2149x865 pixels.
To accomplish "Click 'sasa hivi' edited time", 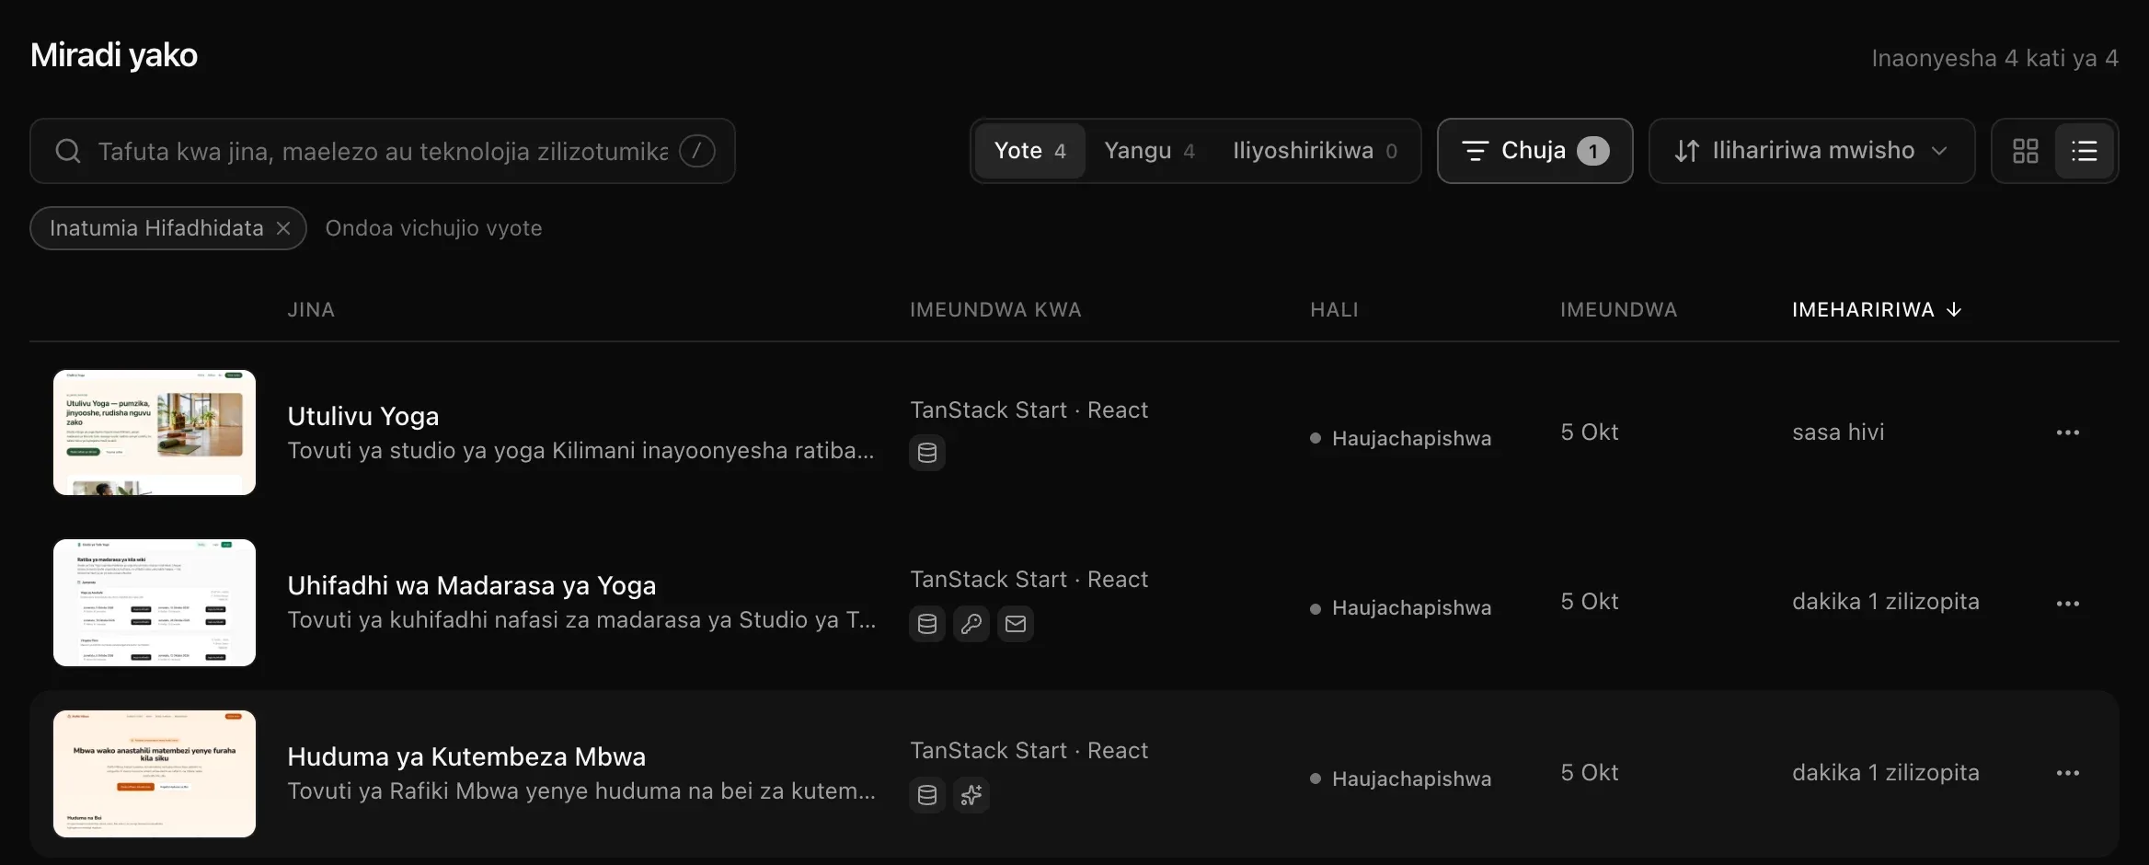I will click(x=1838, y=432).
